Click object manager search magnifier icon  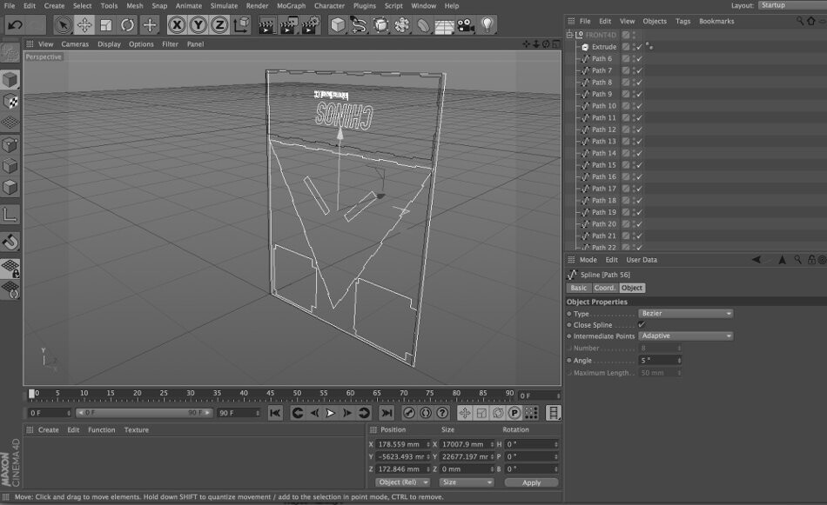[x=800, y=21]
